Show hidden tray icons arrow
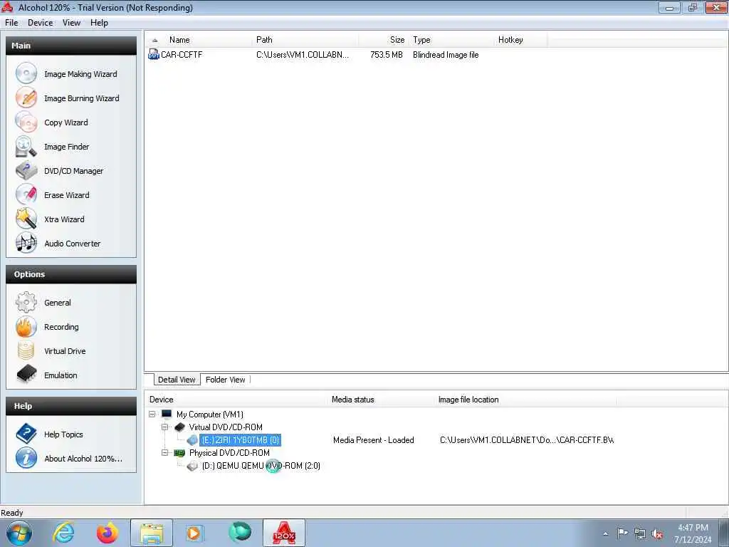 coord(605,534)
